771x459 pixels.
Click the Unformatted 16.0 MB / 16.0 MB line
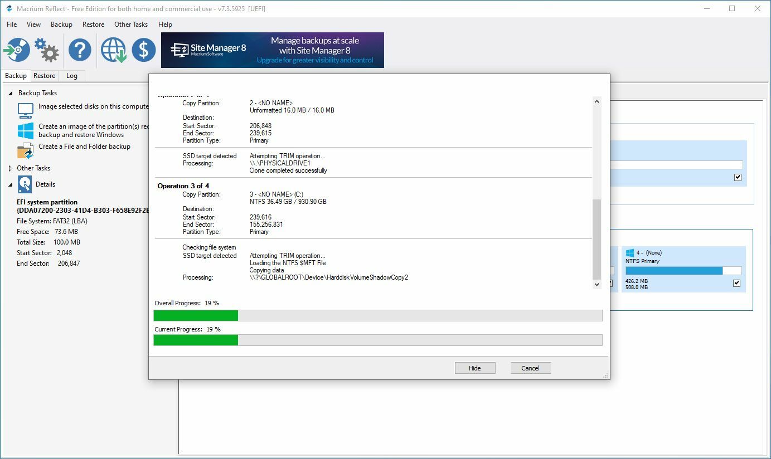point(292,110)
